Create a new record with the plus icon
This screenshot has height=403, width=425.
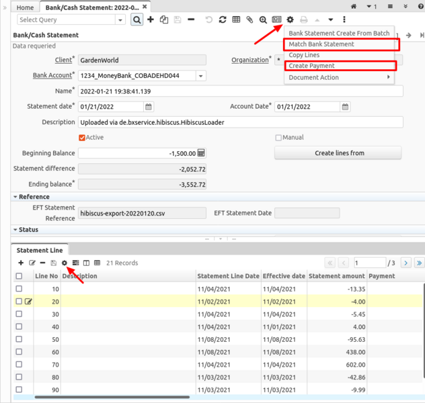point(151,20)
